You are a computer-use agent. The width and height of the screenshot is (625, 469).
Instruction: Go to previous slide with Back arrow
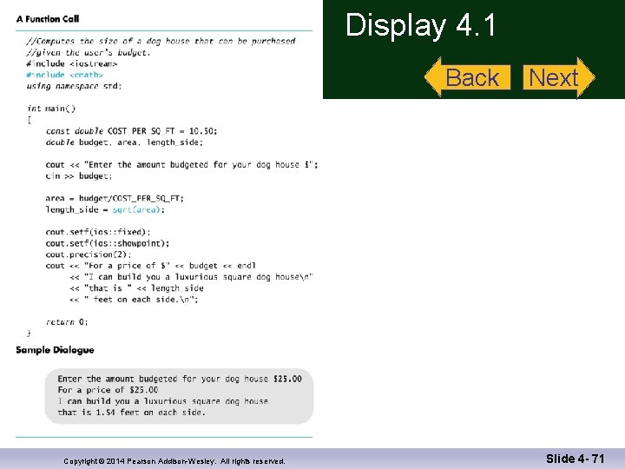(x=468, y=77)
